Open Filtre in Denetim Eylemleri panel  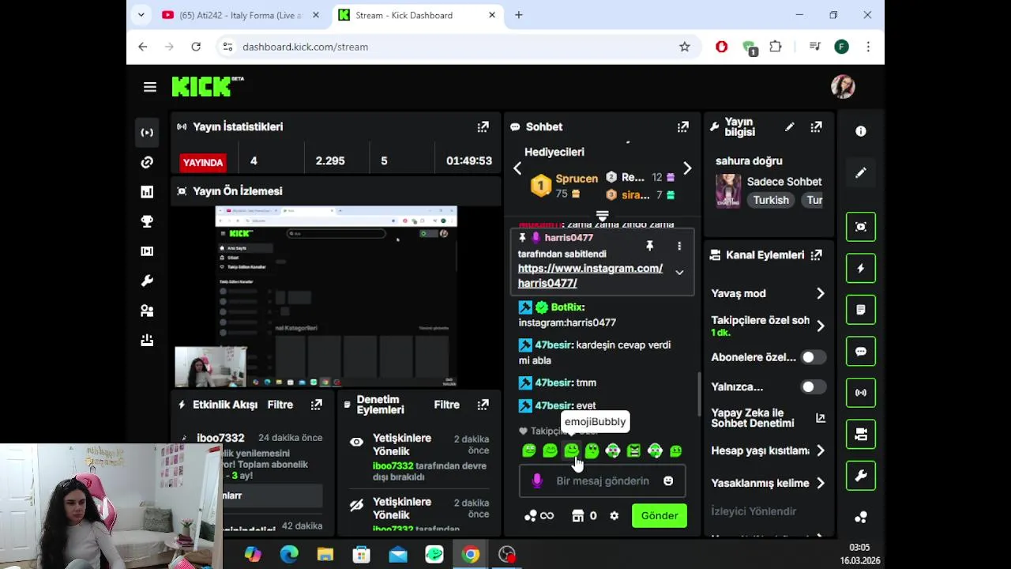[447, 405]
